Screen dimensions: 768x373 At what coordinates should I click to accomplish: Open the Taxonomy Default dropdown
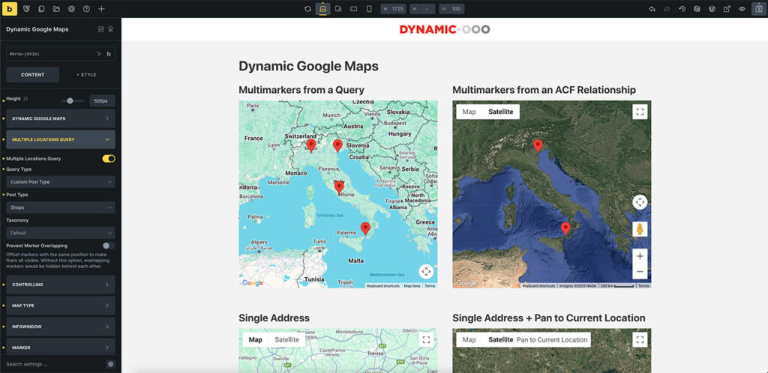(x=61, y=233)
